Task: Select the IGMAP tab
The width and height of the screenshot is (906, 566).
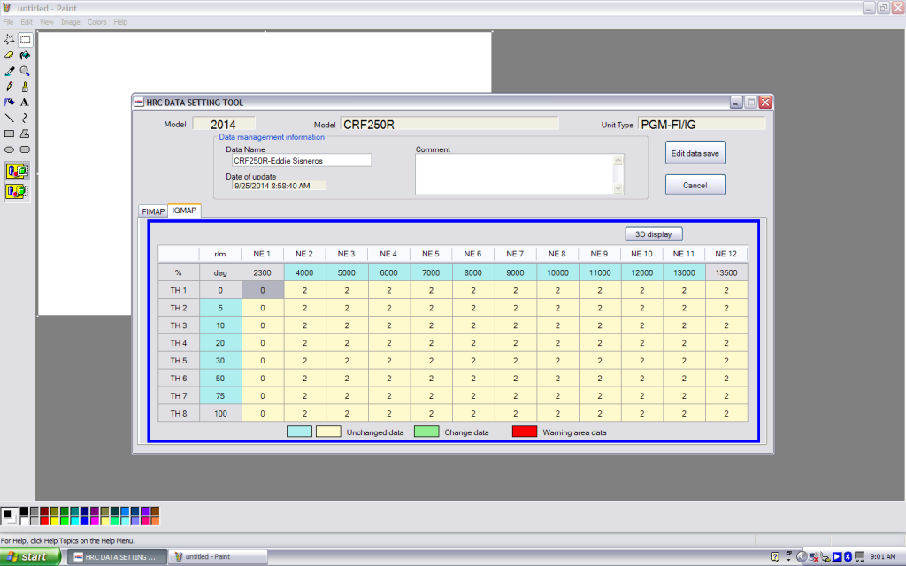Action: tap(184, 210)
